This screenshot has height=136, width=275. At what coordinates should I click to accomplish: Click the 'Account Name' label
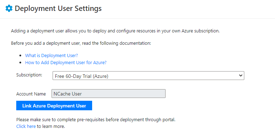31,94
